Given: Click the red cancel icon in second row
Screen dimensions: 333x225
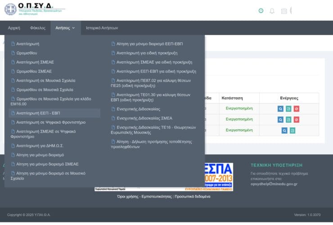Looking at the screenshot, I should point(296,120).
